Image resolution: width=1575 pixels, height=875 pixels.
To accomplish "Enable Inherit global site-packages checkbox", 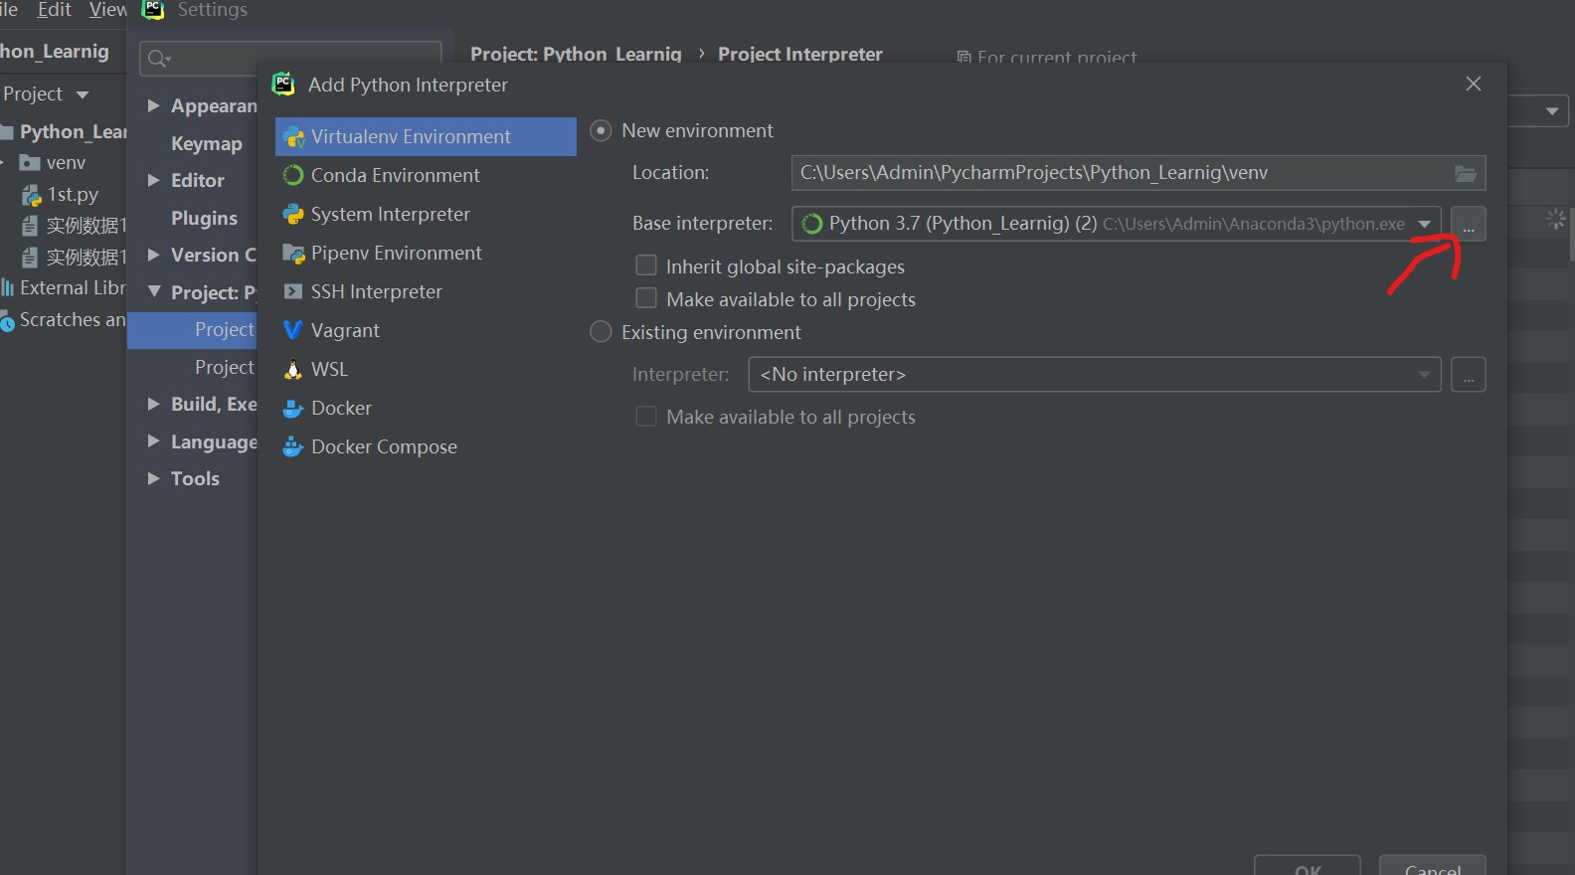I will (x=646, y=265).
